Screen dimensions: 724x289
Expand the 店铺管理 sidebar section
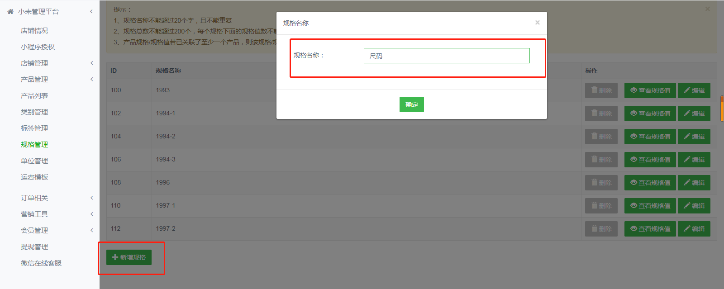91,63
